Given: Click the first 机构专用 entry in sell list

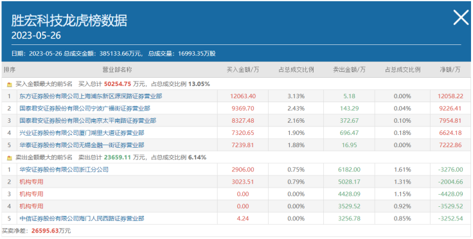Looking at the screenshot, I should click(31, 182).
